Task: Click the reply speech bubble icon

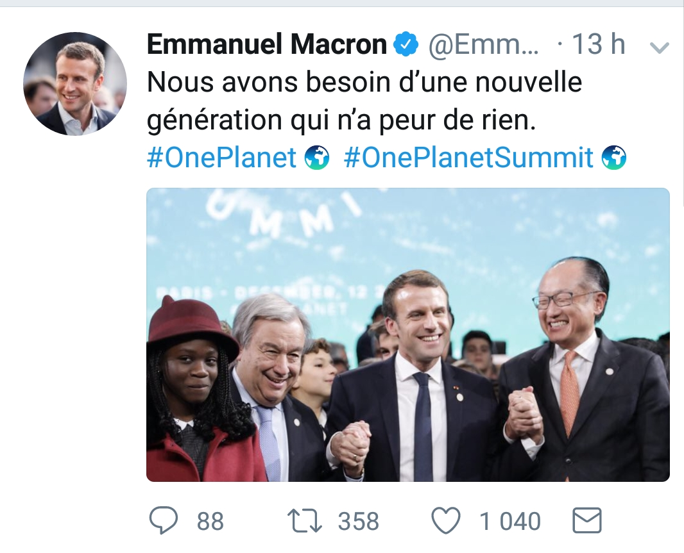Action: (x=164, y=520)
